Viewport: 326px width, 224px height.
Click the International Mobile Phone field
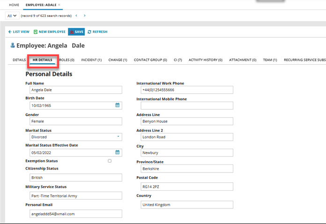click(x=186, y=106)
